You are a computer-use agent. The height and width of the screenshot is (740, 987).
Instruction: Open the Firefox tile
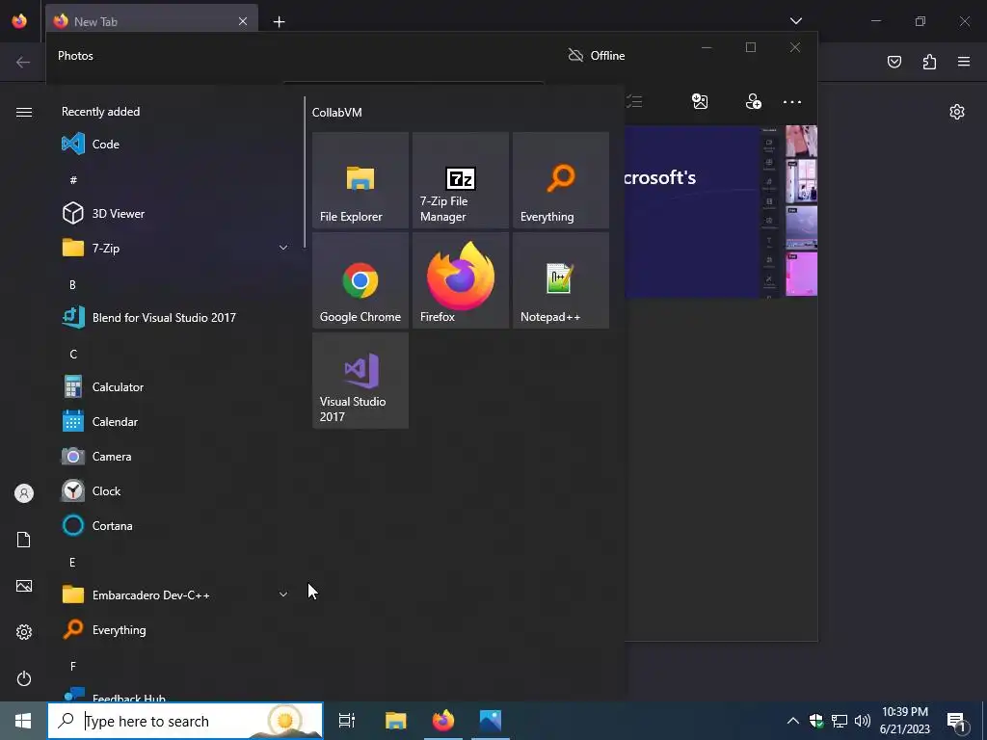coord(461,280)
